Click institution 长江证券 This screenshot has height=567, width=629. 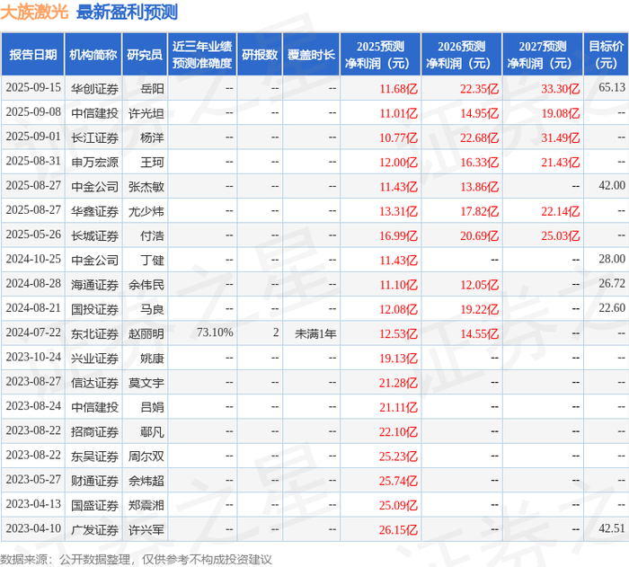point(94,137)
